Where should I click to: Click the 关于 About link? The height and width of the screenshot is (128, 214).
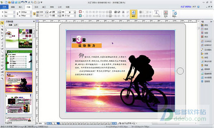tap(194, 7)
